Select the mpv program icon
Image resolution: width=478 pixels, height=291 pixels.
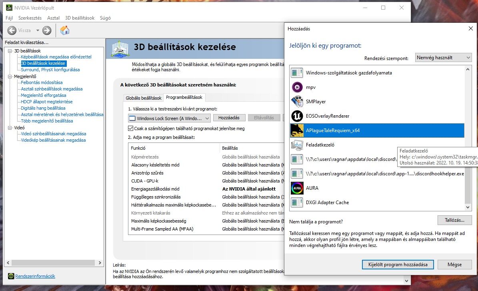(x=297, y=87)
